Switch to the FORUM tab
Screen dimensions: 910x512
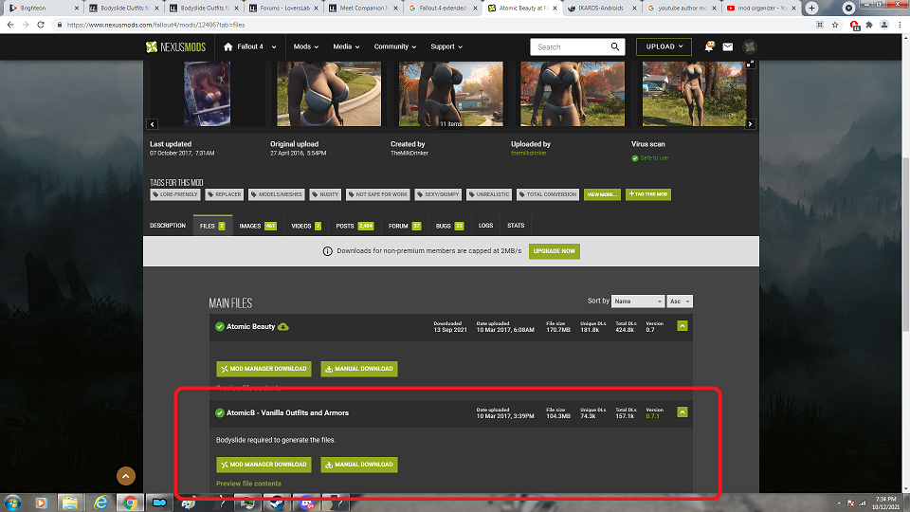405,226
